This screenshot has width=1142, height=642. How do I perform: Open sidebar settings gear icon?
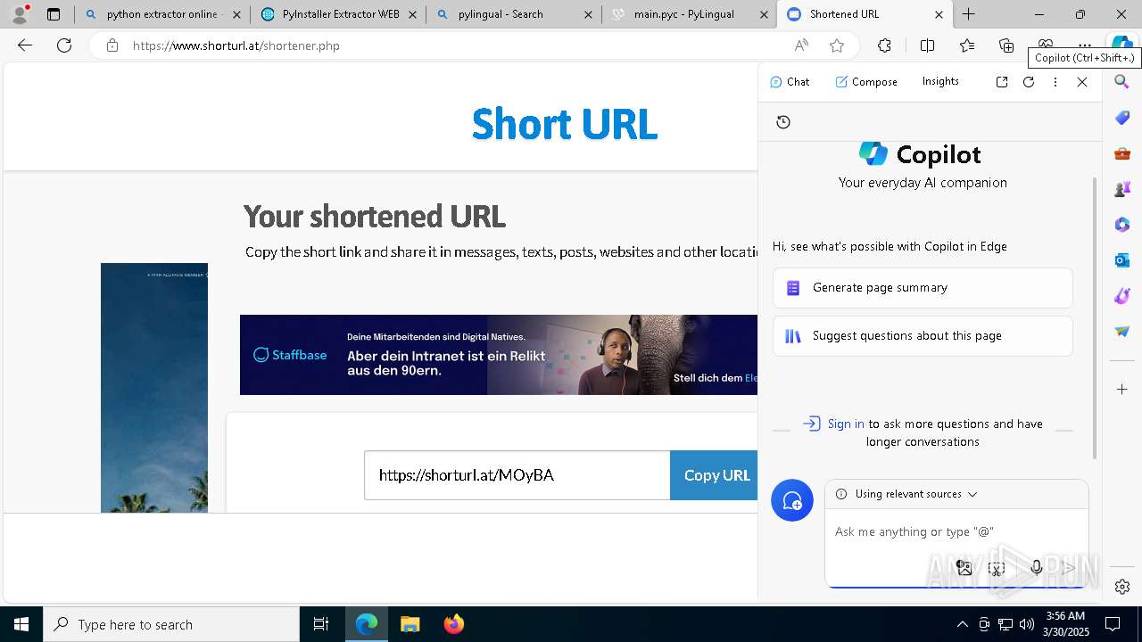1122,586
